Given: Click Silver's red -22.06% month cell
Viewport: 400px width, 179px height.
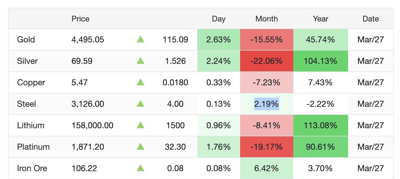Looking at the screenshot, I should (x=266, y=61).
